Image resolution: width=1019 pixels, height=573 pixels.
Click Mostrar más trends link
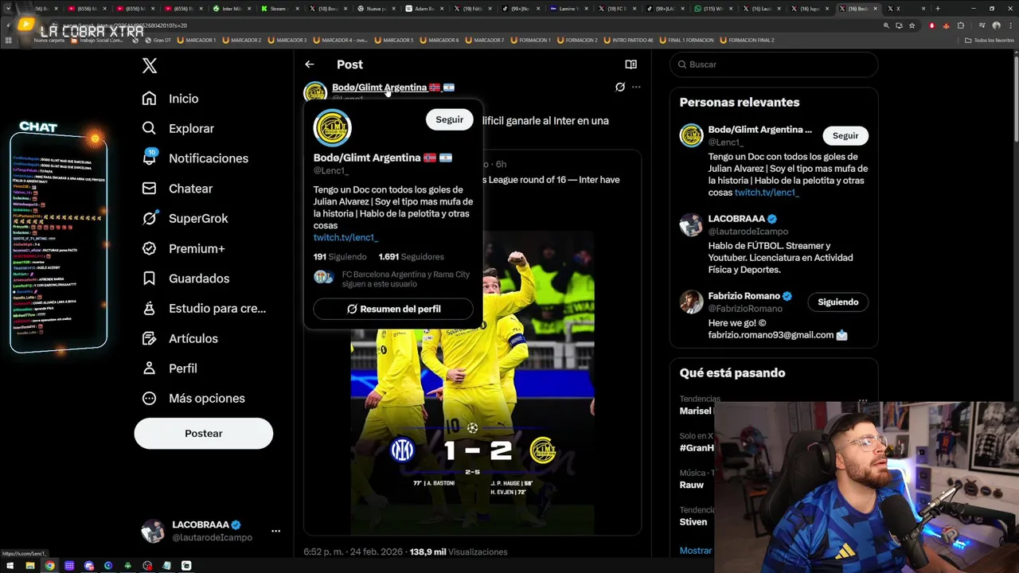pyautogui.click(x=696, y=550)
